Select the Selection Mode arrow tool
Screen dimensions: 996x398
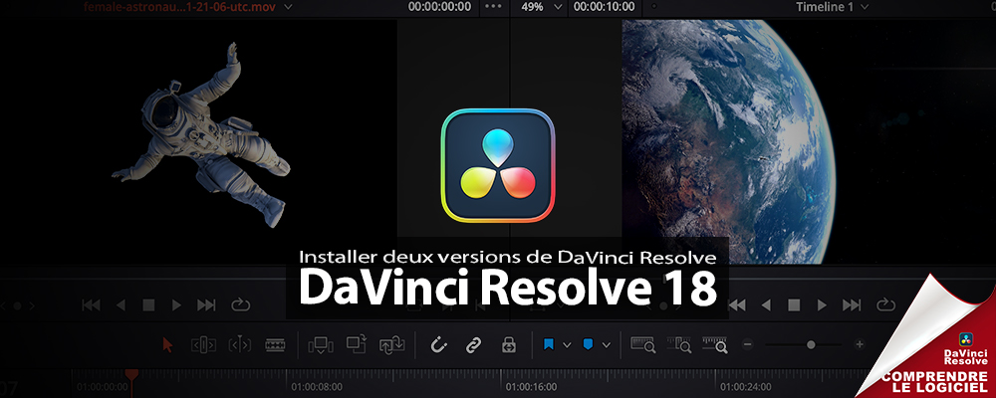tap(167, 344)
